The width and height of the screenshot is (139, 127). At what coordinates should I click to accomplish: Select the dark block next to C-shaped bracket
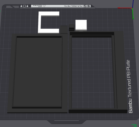coord(64,29)
